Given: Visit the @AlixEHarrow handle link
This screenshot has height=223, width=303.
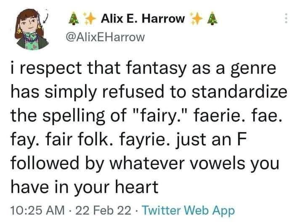Looking at the screenshot, I should 105,37.
